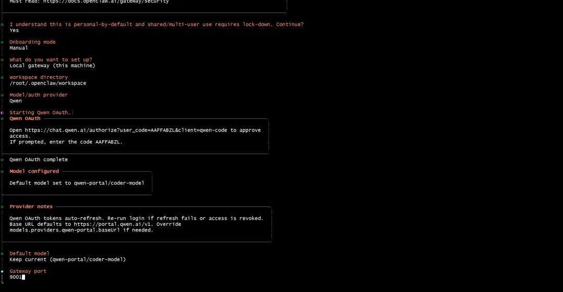The height and width of the screenshot is (292, 563).
Task: Click 'Local gateway (this machine)' answer
Action: 53,65
